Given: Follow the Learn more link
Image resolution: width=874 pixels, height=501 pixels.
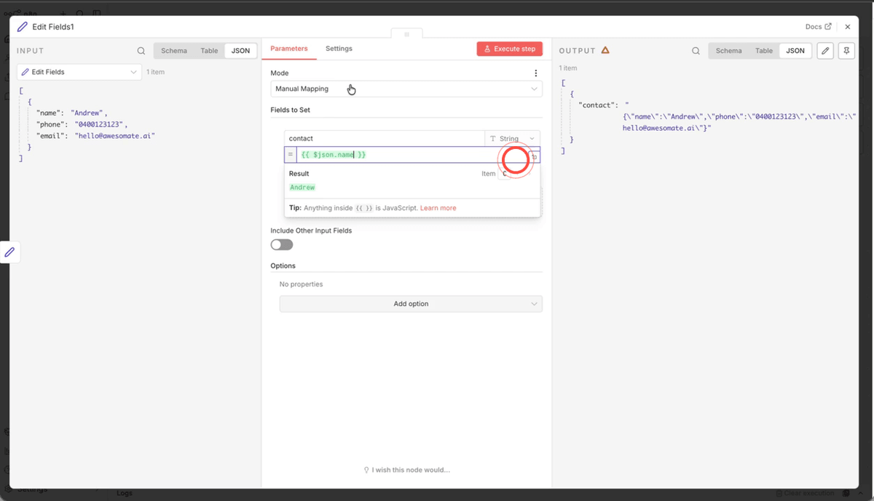Looking at the screenshot, I should (438, 208).
